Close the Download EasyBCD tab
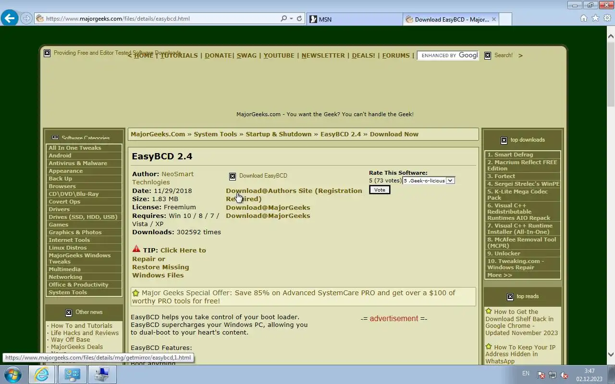 coord(493,19)
